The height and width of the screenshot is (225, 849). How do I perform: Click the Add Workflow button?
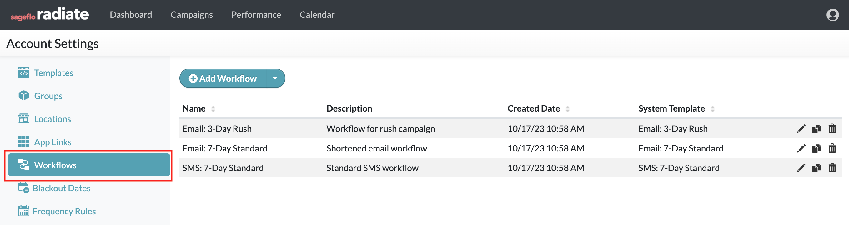tap(223, 79)
